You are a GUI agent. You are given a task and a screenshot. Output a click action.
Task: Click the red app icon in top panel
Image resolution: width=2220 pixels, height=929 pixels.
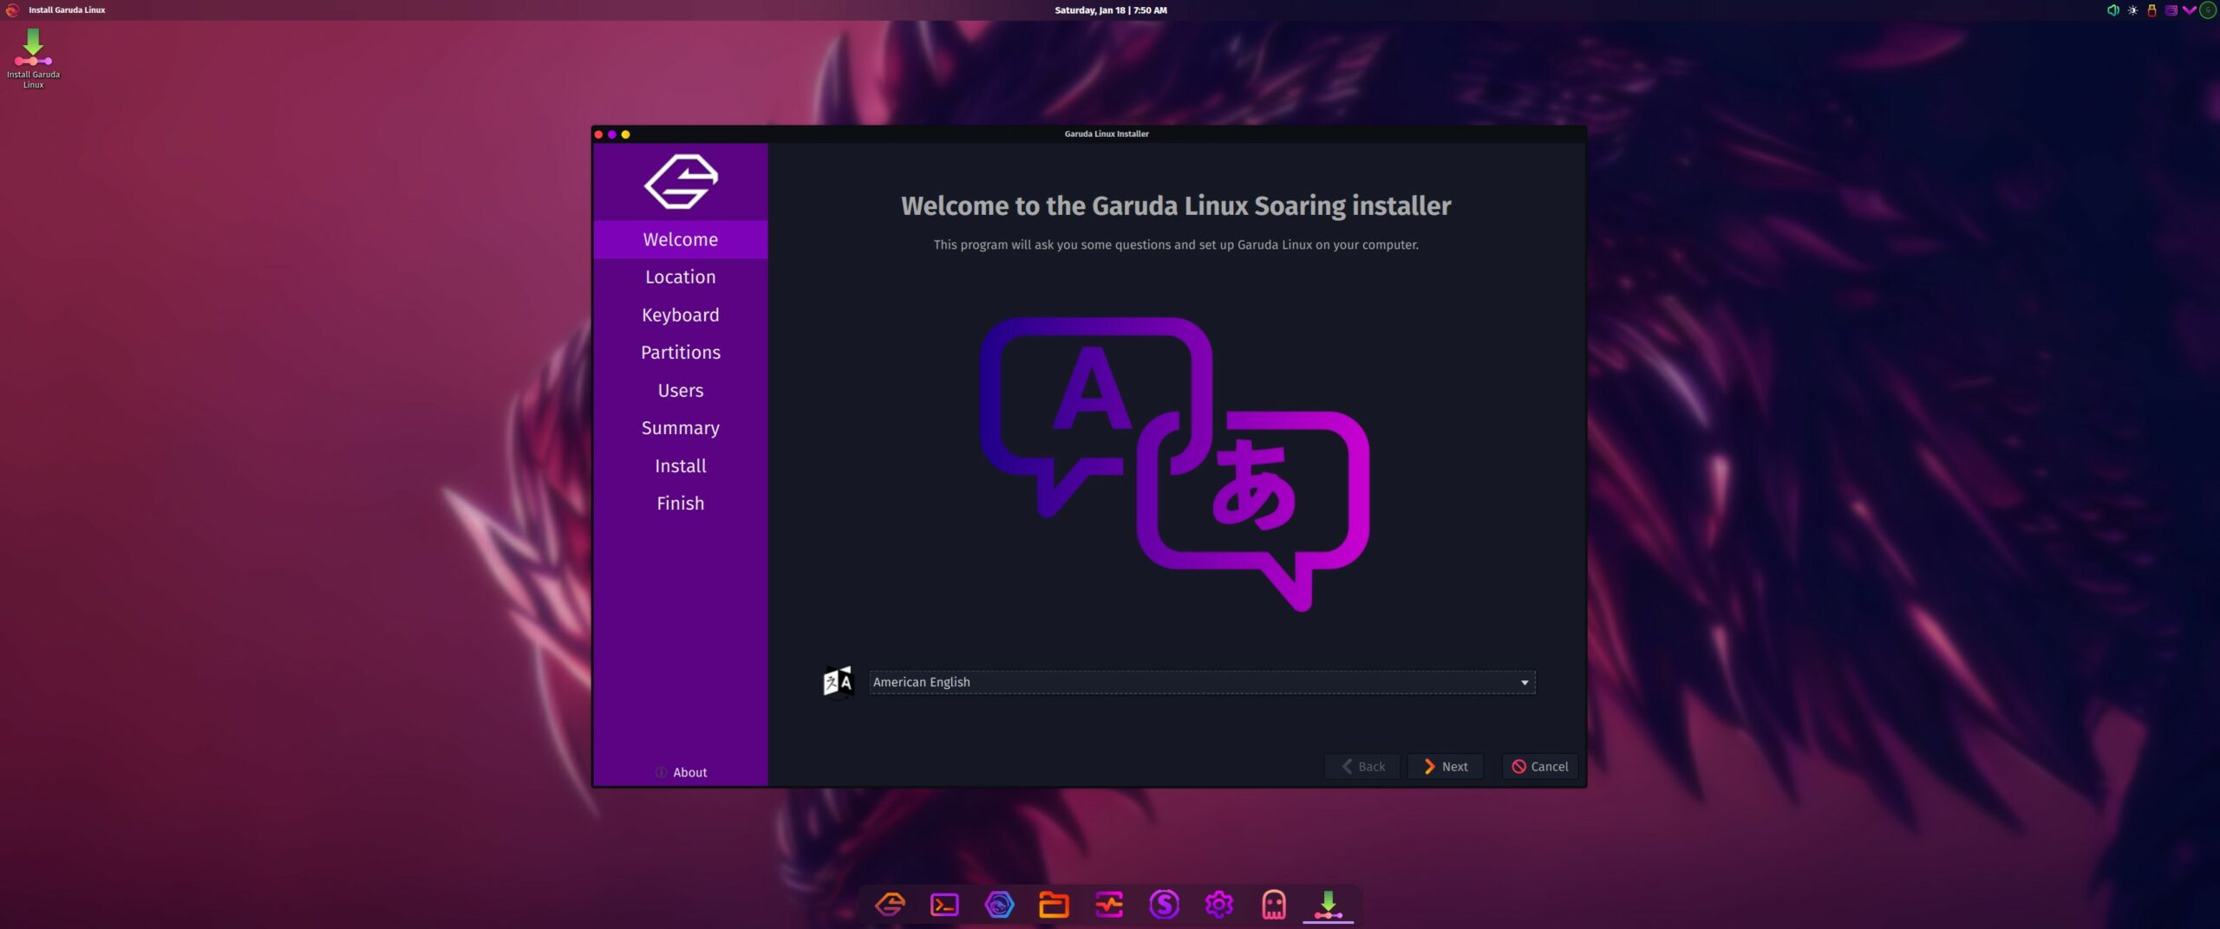[13, 10]
